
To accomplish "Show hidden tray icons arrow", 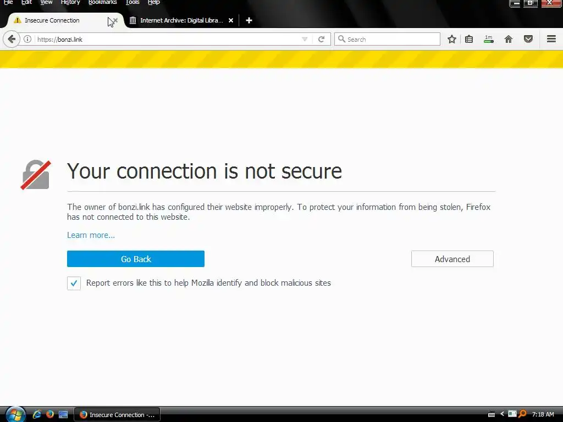I will 502,414.
